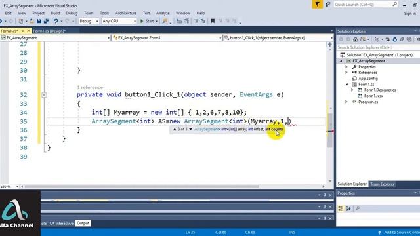Click the New Project toolbar icon
The height and width of the screenshot is (236, 420).
point(20,21)
